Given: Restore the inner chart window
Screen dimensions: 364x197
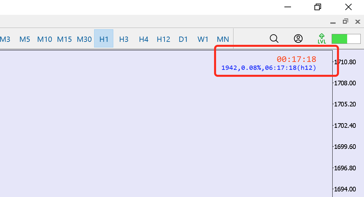Looking at the screenshot, I should (346, 22).
